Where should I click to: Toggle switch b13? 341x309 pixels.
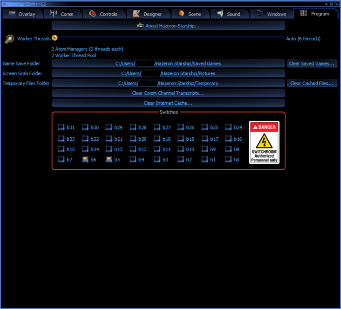(109, 149)
